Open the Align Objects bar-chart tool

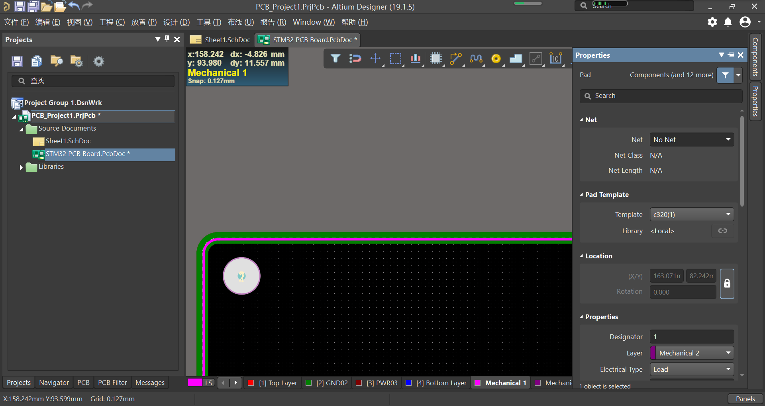coord(416,59)
